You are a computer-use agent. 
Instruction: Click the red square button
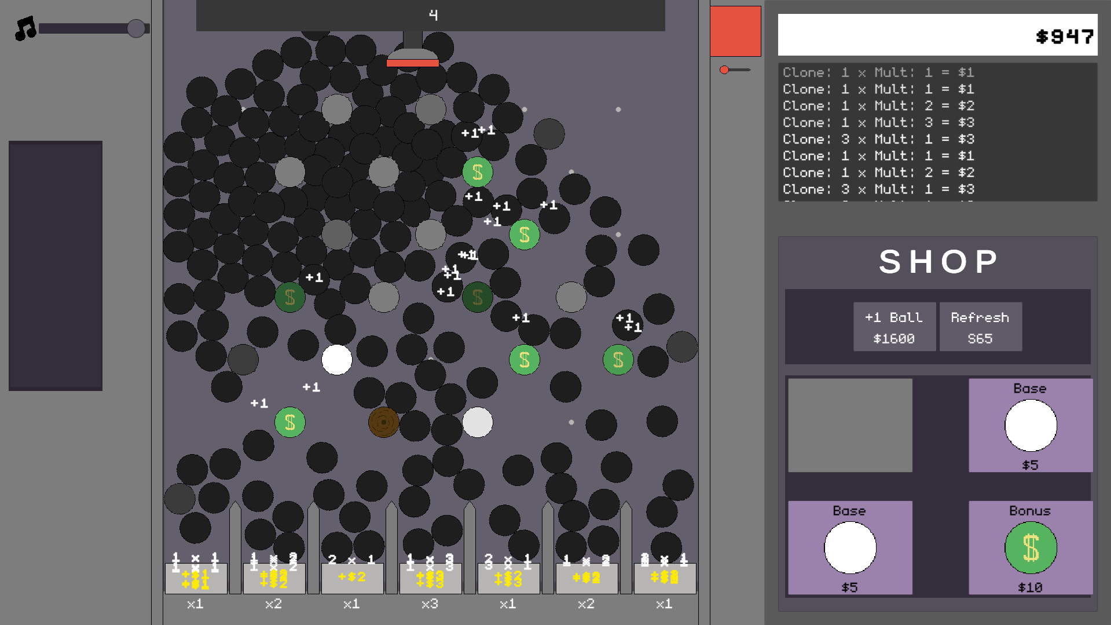coord(735,31)
